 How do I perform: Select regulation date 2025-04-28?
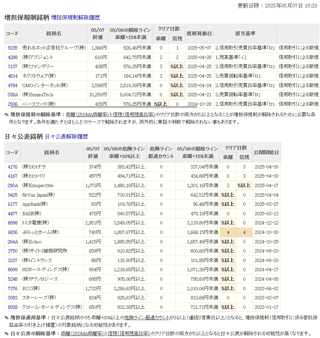(199, 57)
